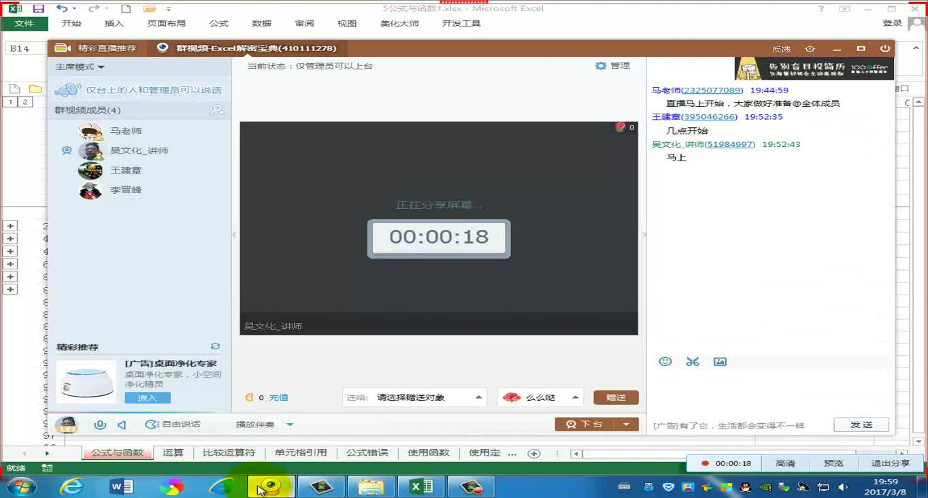Open the undo history dropdown arrow
Viewport: 928px width, 498px height.
point(74,9)
